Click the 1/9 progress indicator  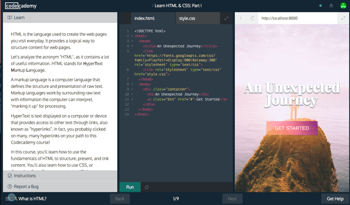tap(176, 198)
